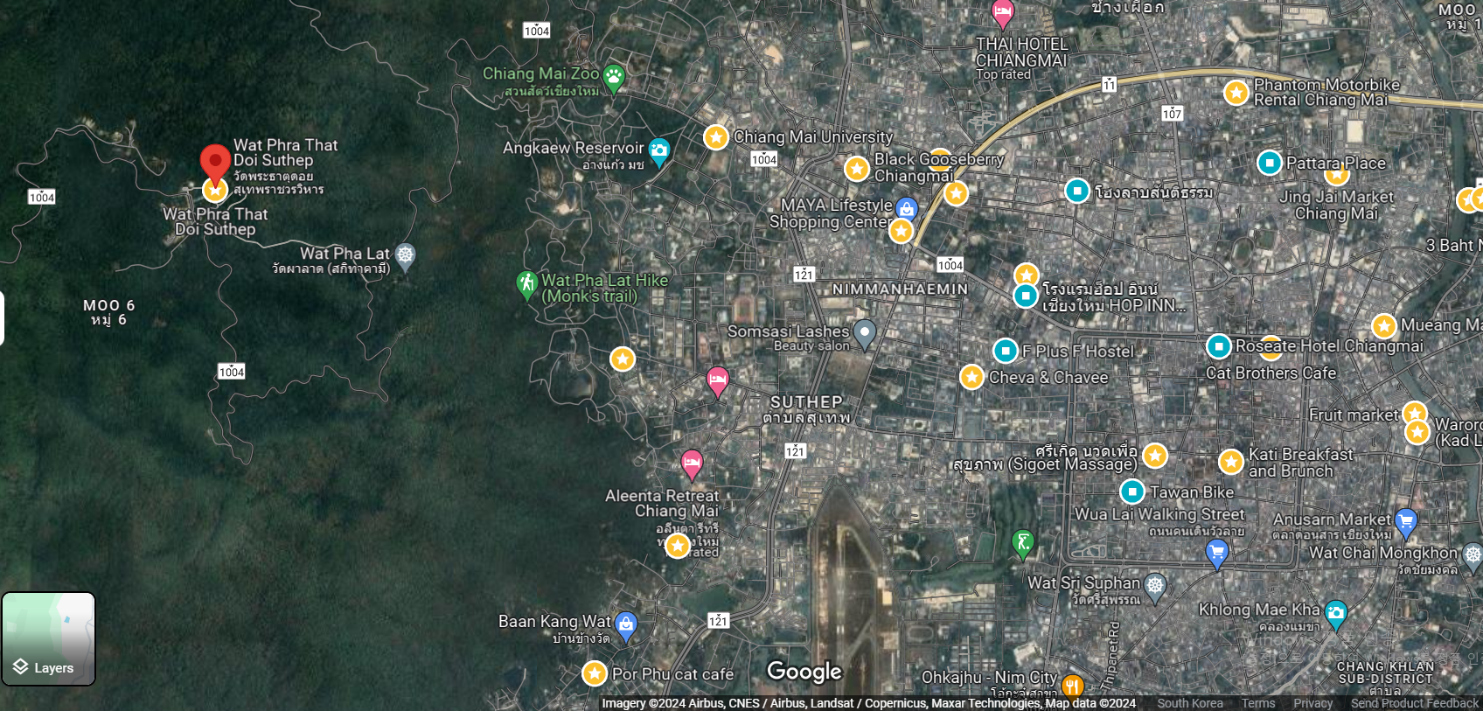
Task: Select the Cat Brothers Cafe label
Action: coord(1271,373)
